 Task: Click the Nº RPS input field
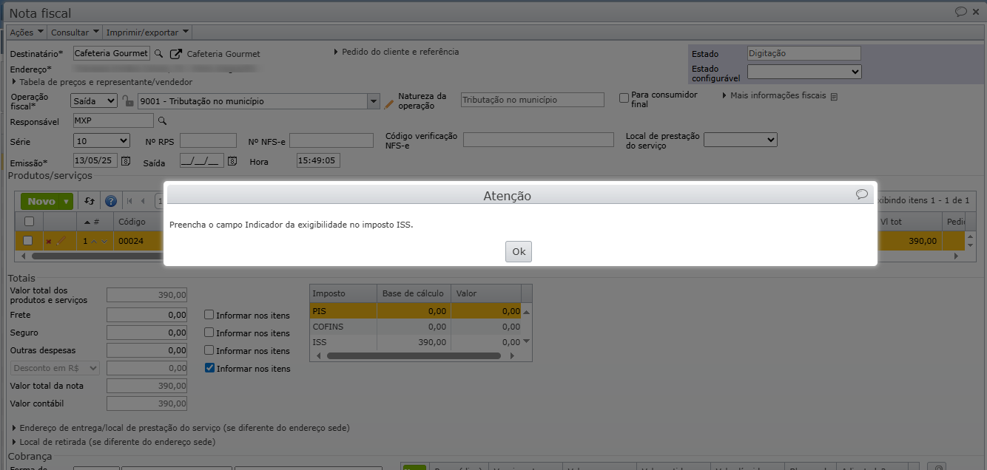click(208, 140)
